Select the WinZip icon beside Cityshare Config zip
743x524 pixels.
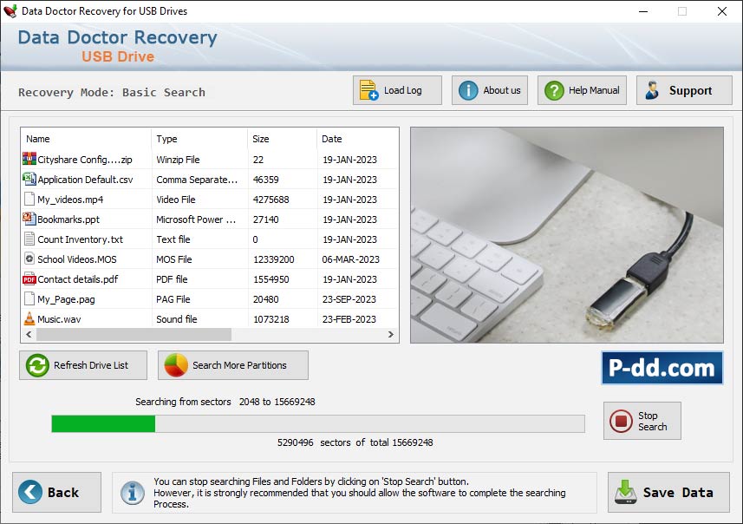(x=29, y=160)
